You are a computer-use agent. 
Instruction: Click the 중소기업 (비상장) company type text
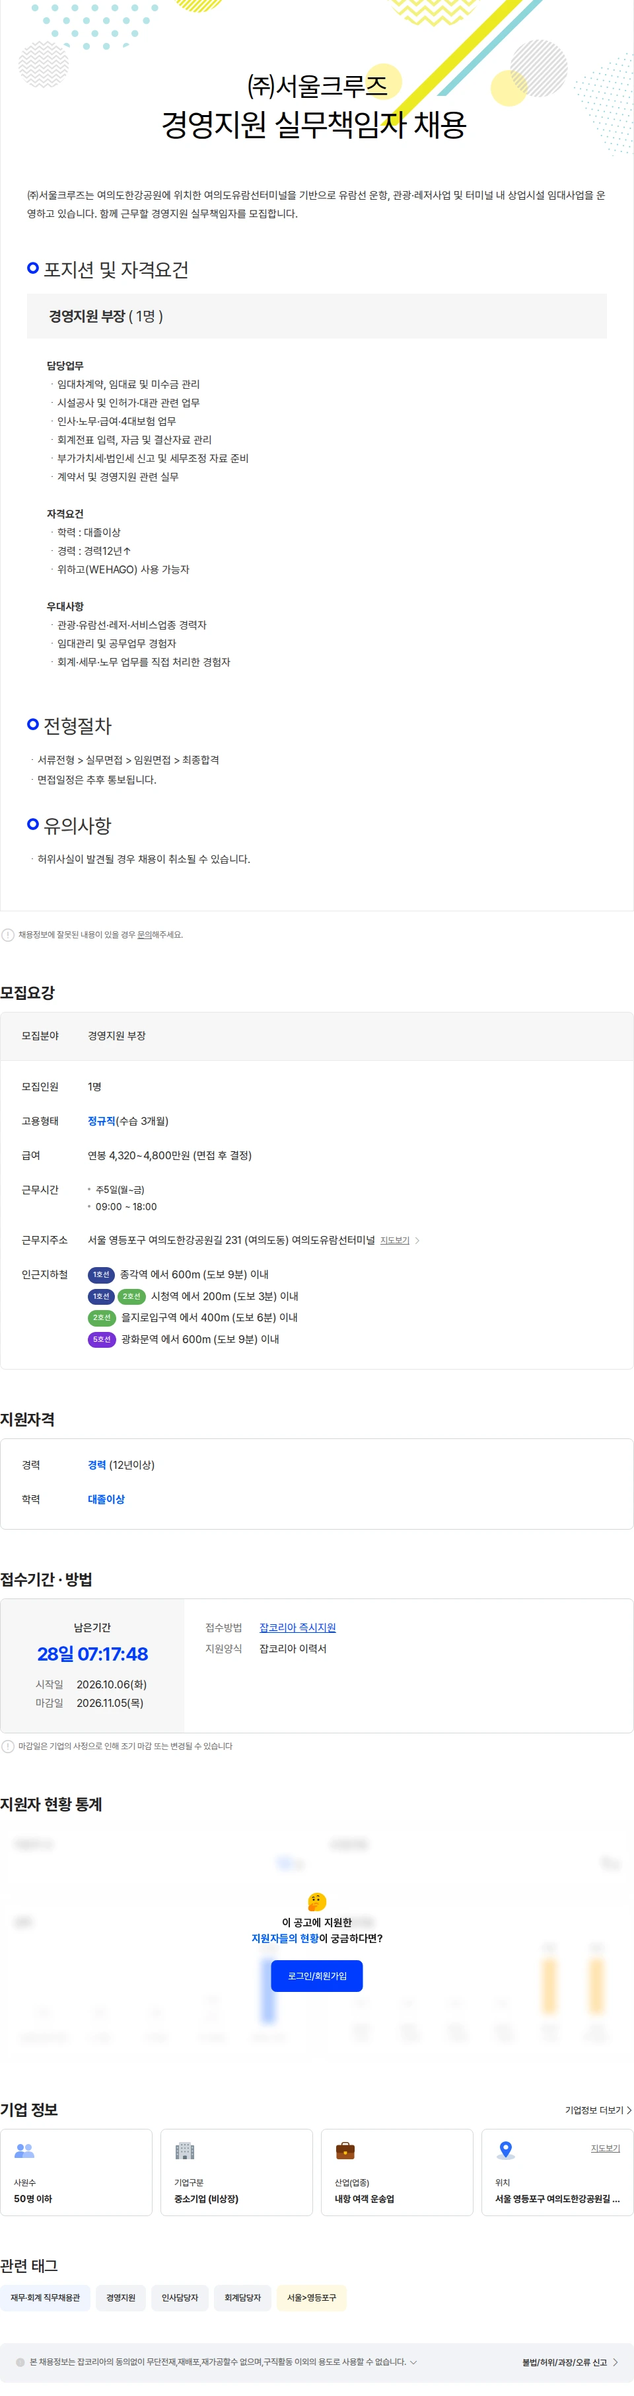point(206,2200)
